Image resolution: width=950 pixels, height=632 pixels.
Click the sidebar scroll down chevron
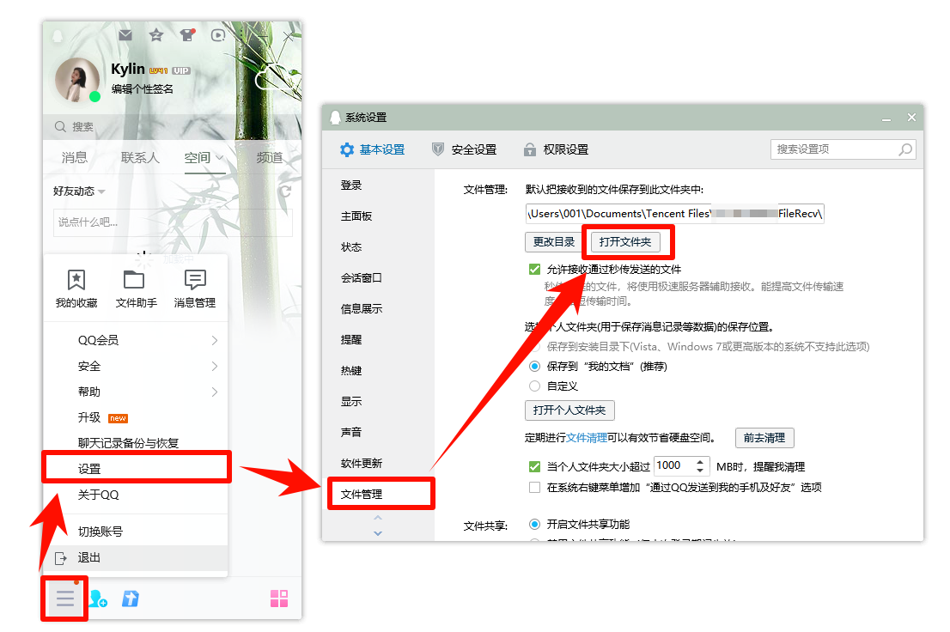tap(378, 533)
